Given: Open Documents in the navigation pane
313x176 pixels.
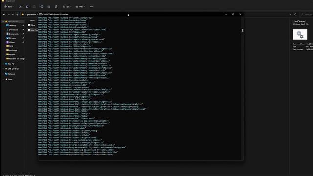Looking at the screenshot, I should point(13,34).
